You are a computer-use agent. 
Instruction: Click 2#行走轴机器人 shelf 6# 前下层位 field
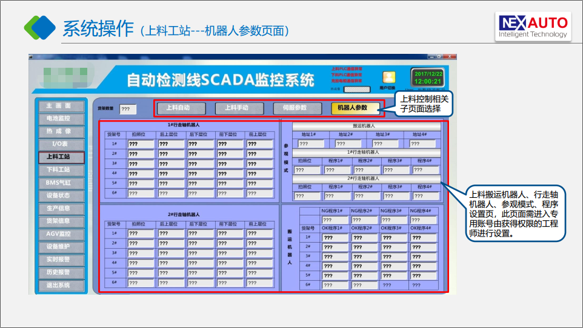230,283
